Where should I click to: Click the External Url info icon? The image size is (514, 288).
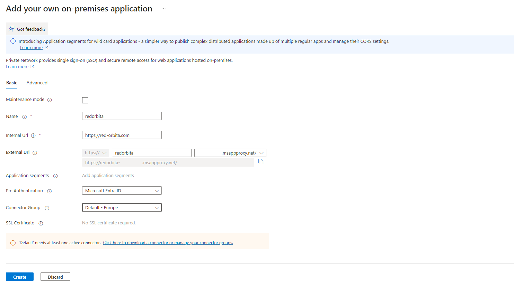35,153
